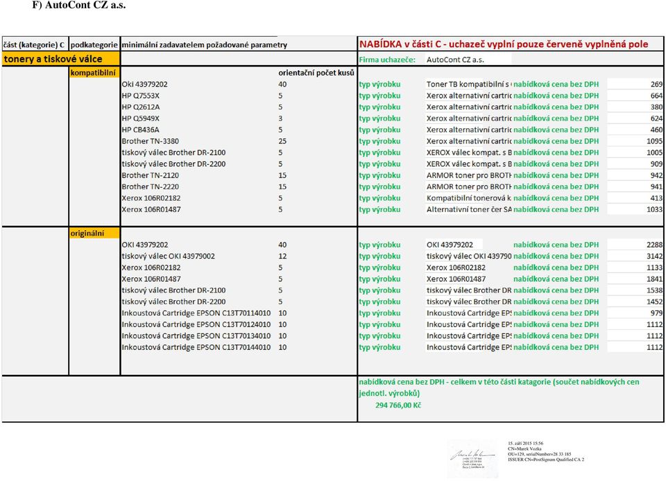Select "minimální zadavatelem požadované parametry" header
This screenshot has width=666, height=481.
point(204,44)
